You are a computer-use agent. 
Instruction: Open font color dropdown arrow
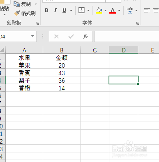point(119,10)
